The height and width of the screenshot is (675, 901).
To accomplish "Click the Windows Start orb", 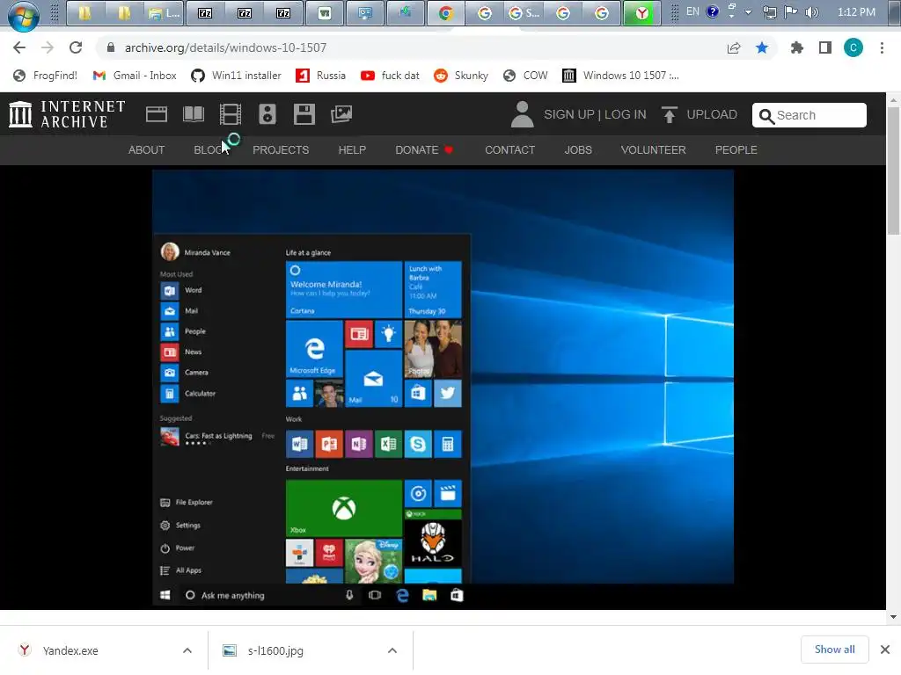I will (24, 15).
